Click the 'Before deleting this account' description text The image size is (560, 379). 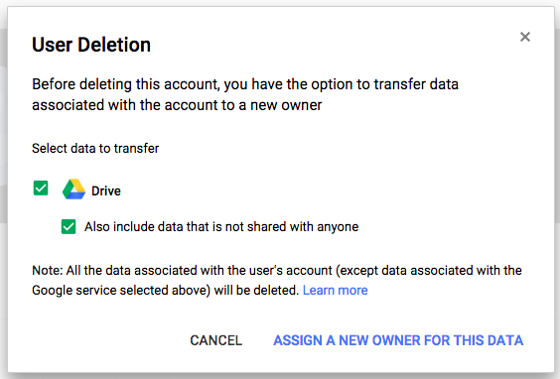[245, 94]
